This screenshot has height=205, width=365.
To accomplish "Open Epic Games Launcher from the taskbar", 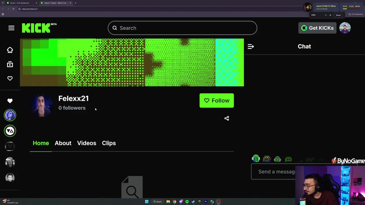I will 200,202.
